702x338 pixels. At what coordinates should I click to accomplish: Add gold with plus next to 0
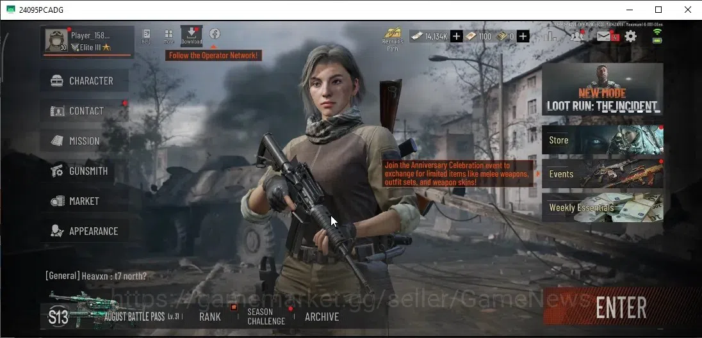(x=523, y=36)
